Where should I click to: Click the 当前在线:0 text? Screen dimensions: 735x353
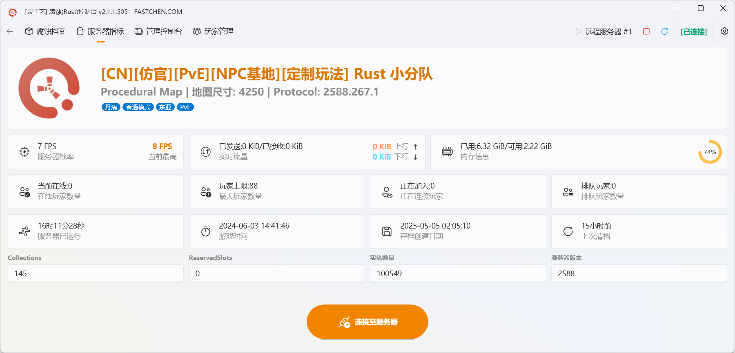coord(55,186)
